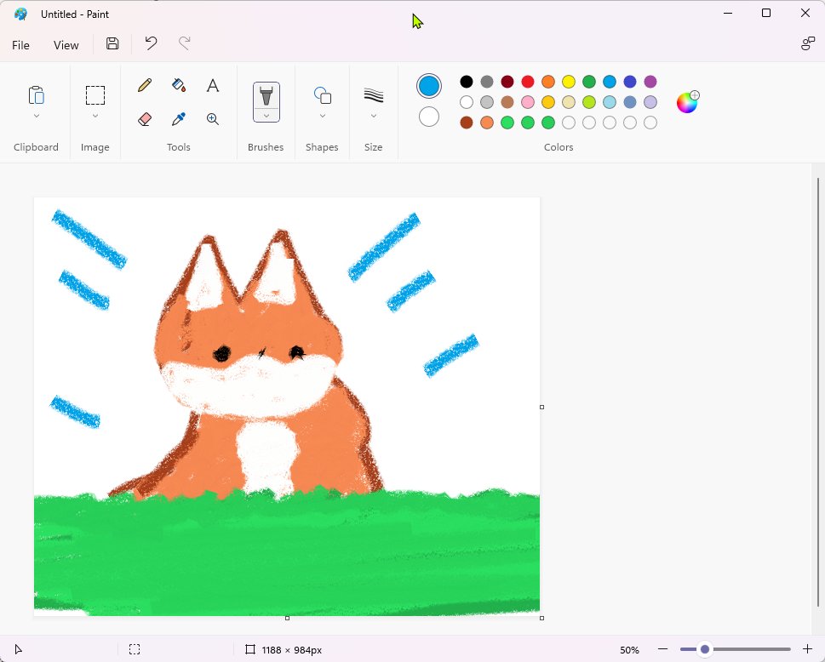This screenshot has width=825, height=662.
Task: Expand the Paste dropdown arrow
Action: point(37,116)
